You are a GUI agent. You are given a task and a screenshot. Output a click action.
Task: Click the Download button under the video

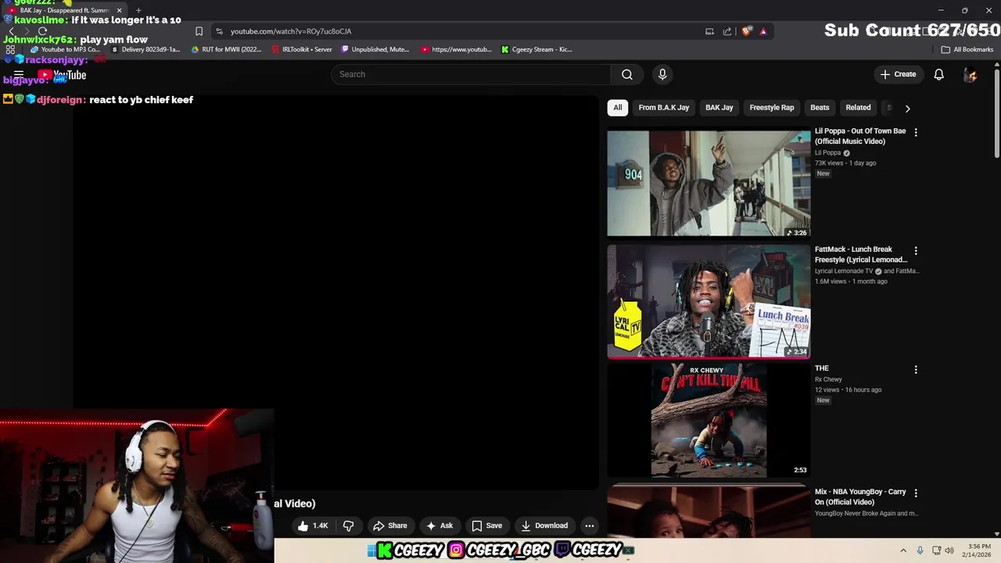544,525
